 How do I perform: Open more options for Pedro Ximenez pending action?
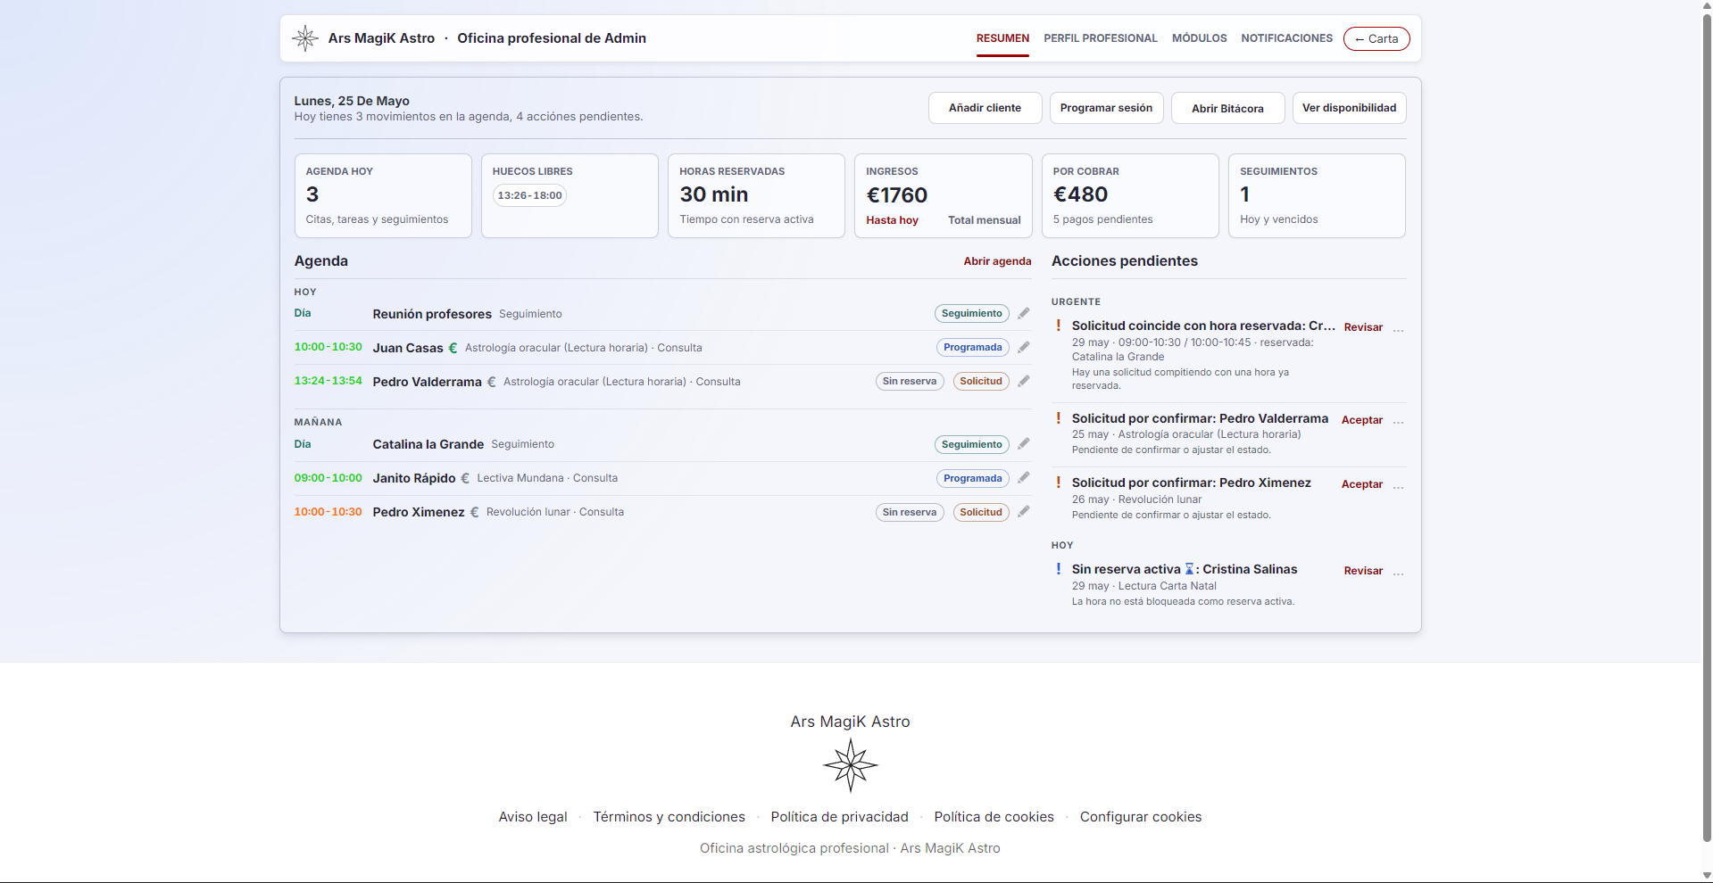(x=1398, y=486)
